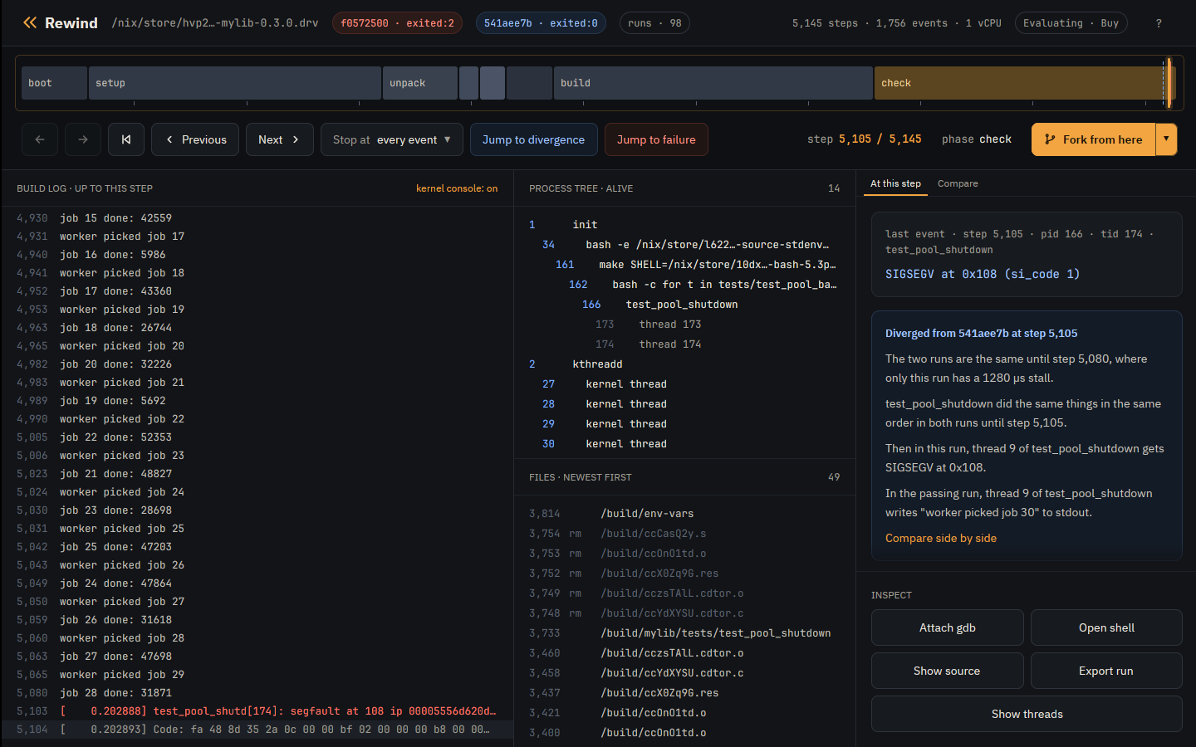This screenshot has height=747, width=1196.
Task: Click the SIGSEGV at 0x108 event text
Action: pyautogui.click(x=983, y=274)
